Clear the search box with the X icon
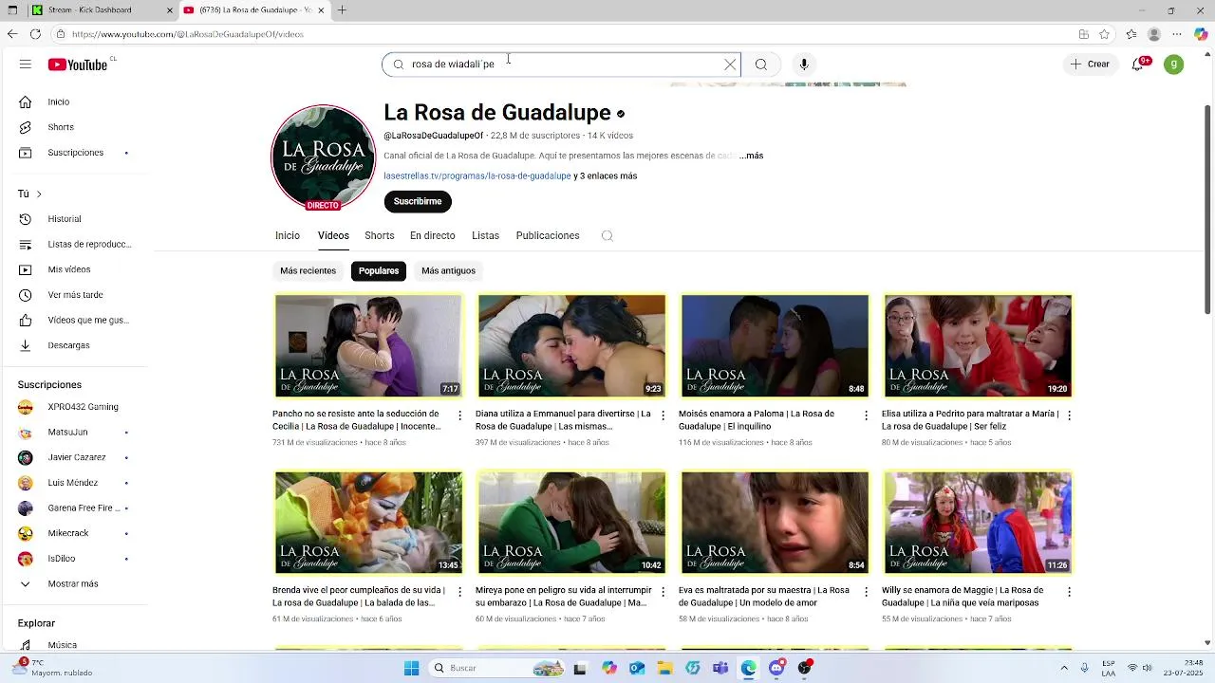Screen dimensions: 1215x683 coord(730,65)
